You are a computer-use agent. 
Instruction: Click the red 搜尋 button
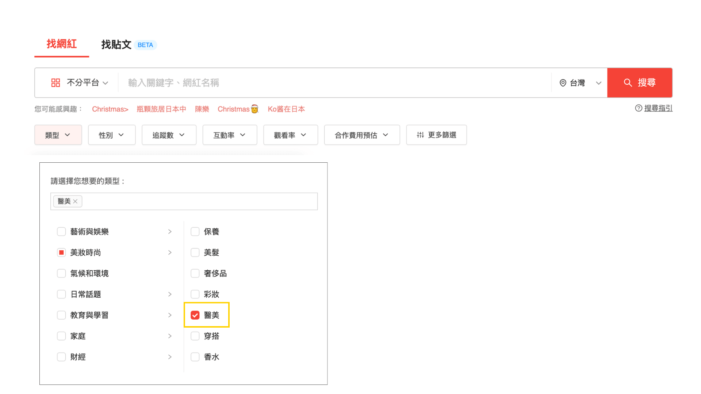point(640,83)
